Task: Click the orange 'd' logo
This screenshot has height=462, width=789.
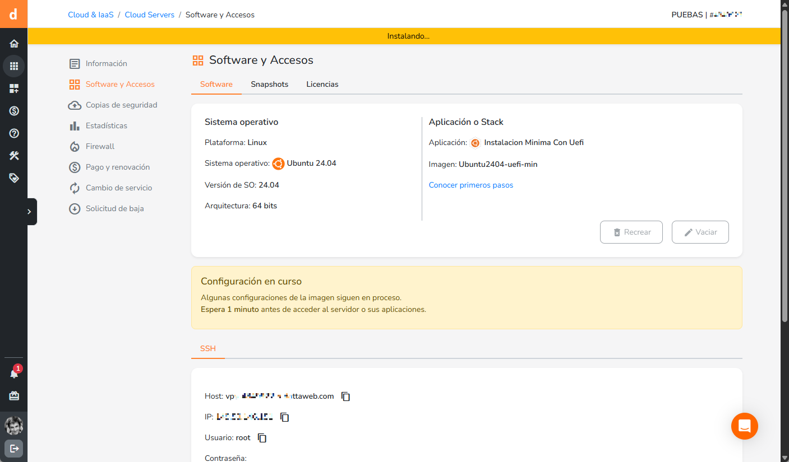Action: [x=13, y=14]
